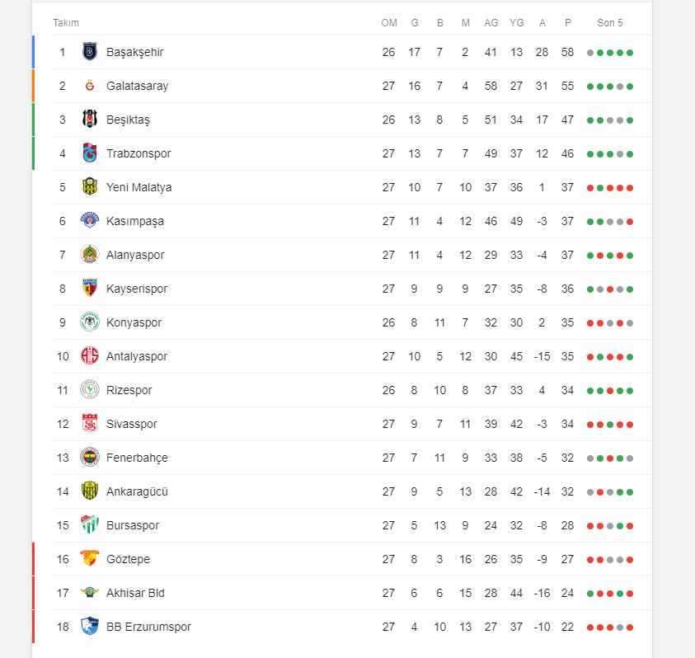
Task: Click the OM column header
Action: tap(389, 23)
